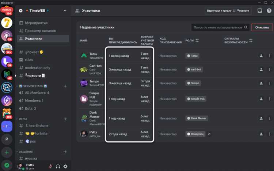Open the purple server icon with 36 badge
The height and width of the screenshot is (171, 274).
point(7,62)
